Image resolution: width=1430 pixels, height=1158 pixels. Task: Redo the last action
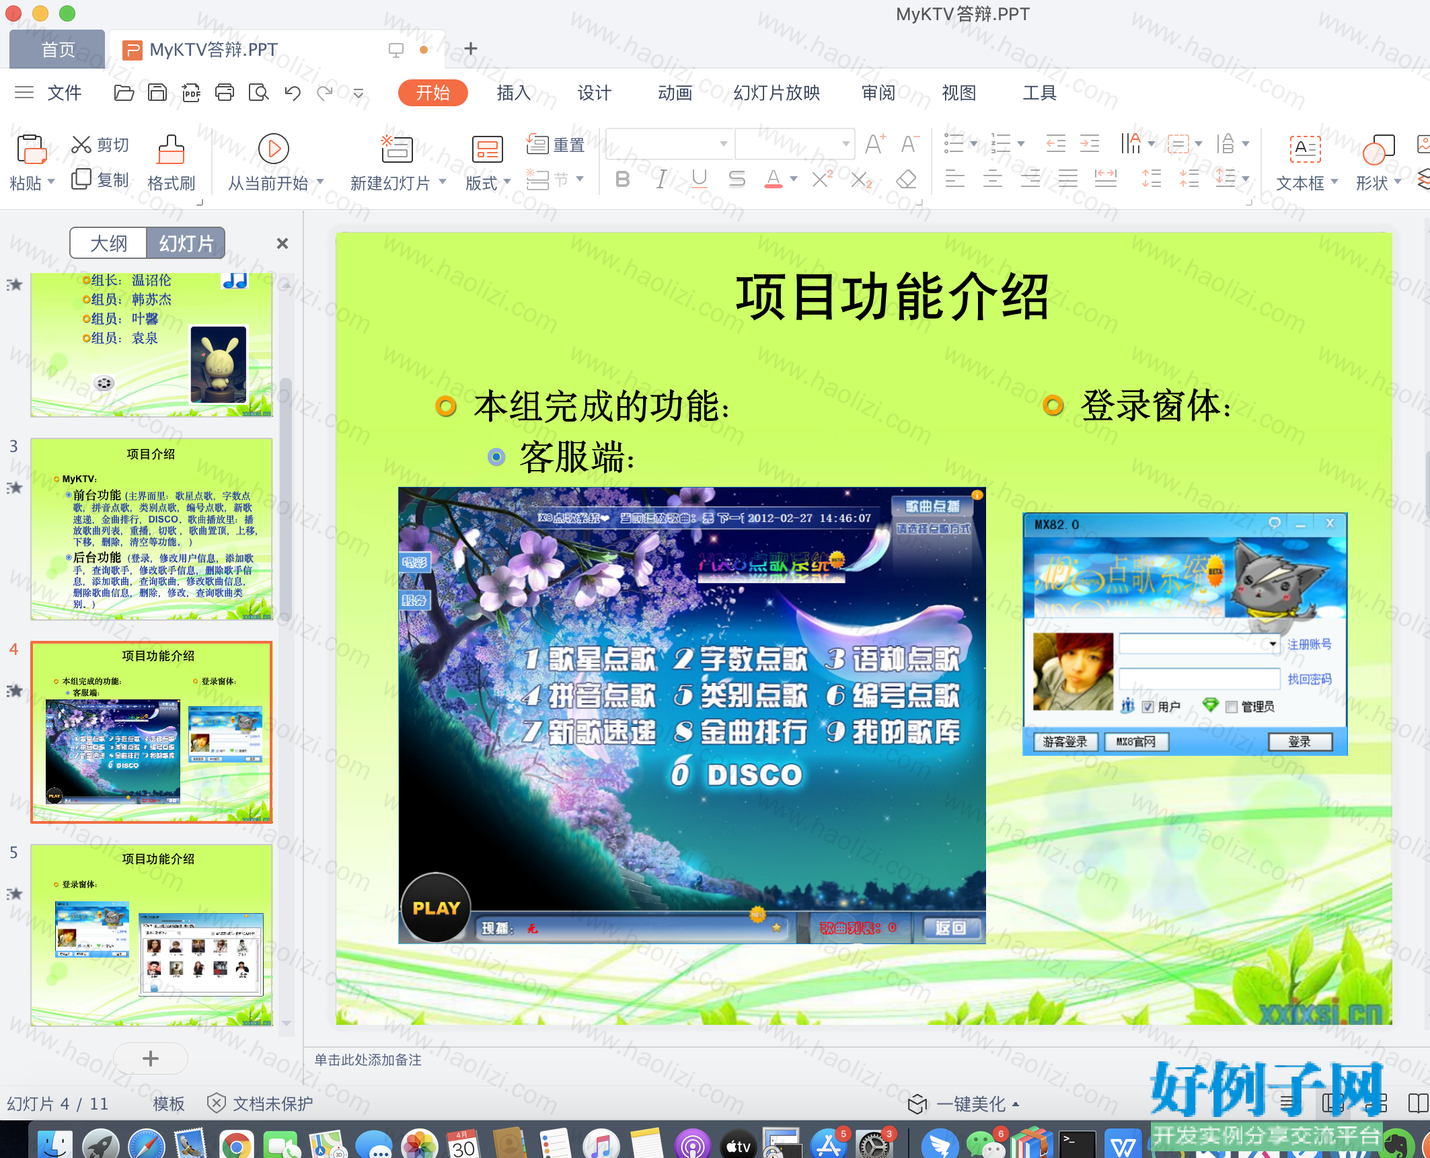point(326,93)
